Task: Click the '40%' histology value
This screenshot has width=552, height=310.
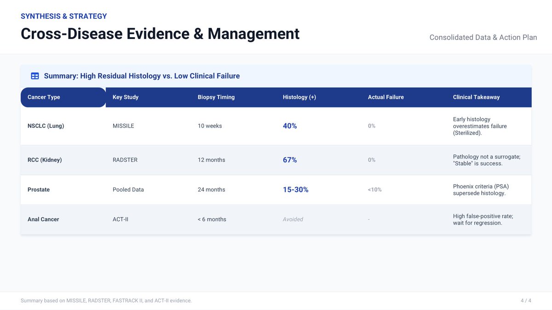Action: tap(290, 126)
